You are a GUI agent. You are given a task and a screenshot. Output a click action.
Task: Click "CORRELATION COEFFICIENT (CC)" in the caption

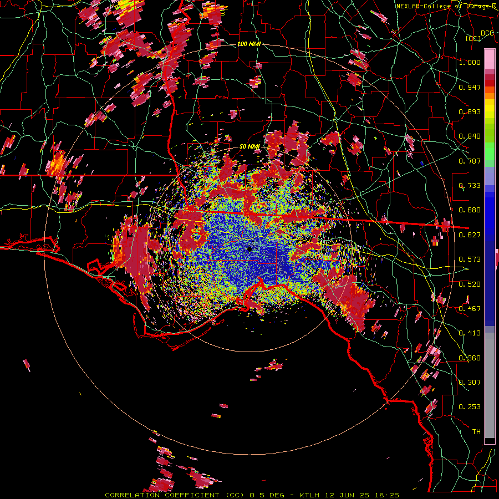click(x=175, y=495)
